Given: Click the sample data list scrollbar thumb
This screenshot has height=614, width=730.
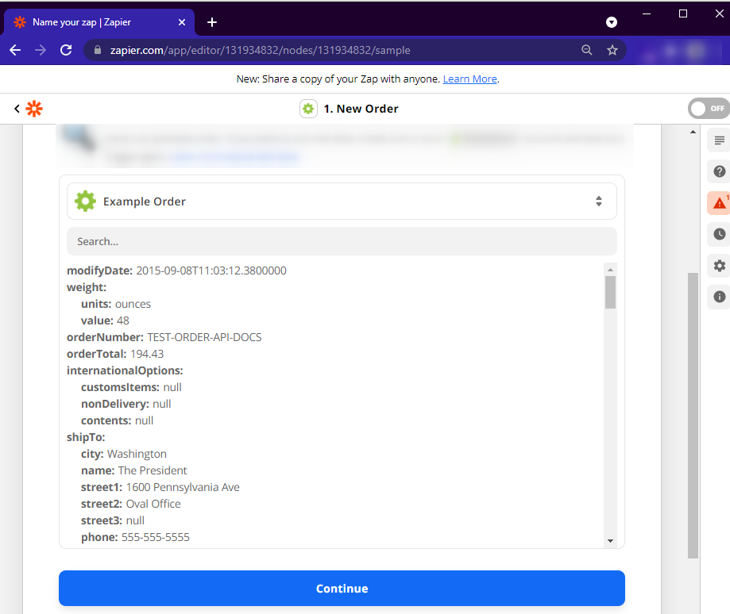Looking at the screenshot, I should coord(610,293).
